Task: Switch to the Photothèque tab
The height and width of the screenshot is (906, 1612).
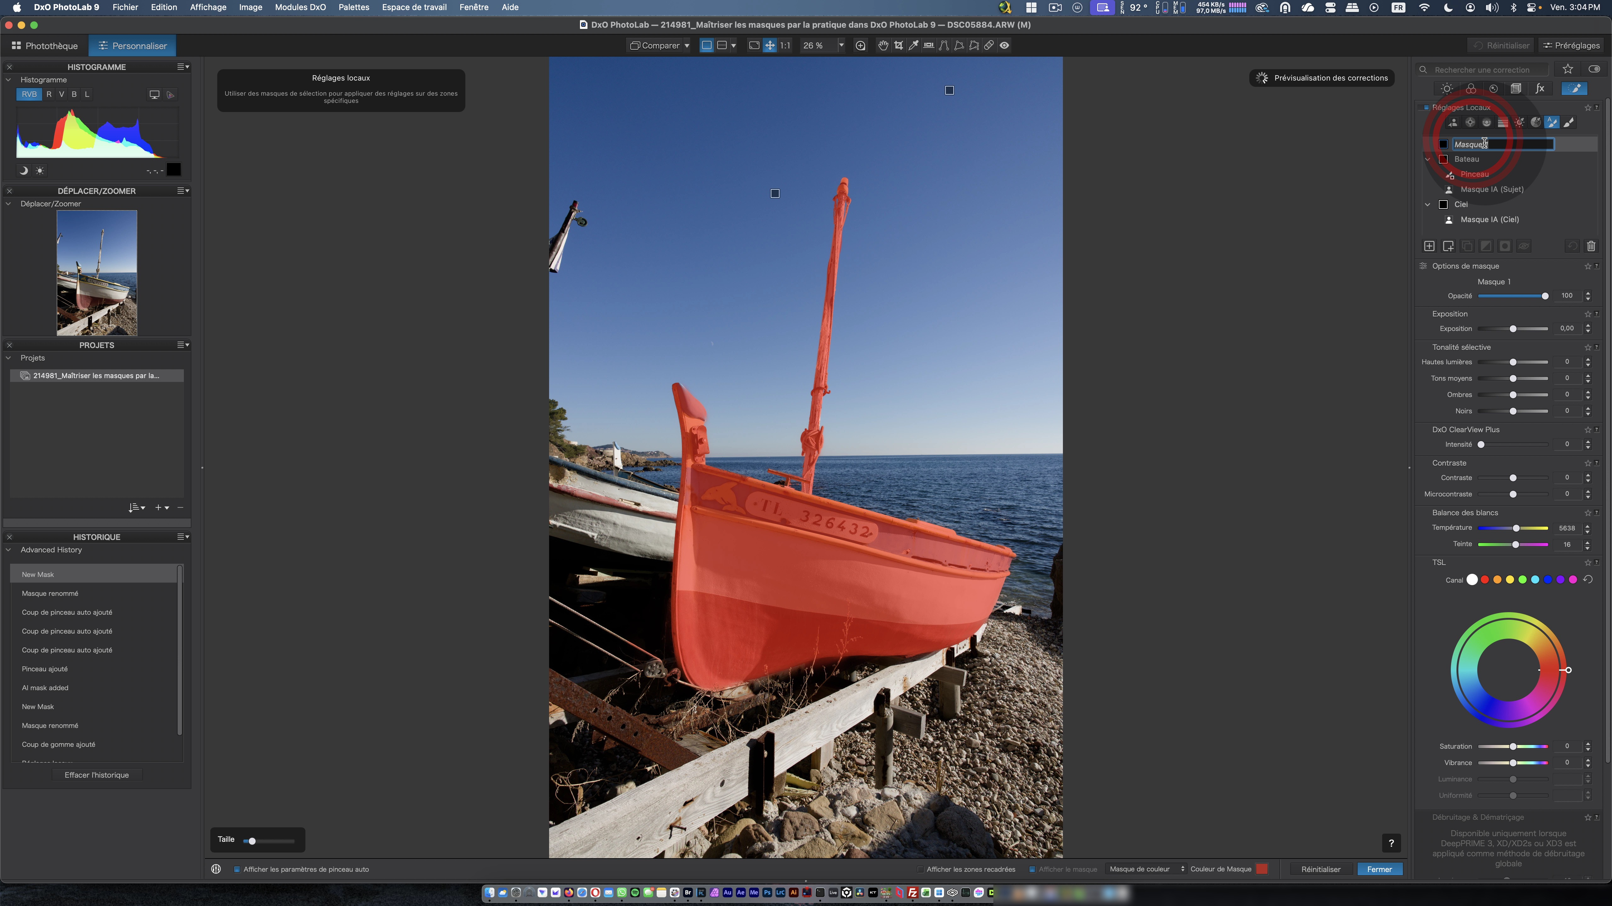Action: tap(44, 46)
